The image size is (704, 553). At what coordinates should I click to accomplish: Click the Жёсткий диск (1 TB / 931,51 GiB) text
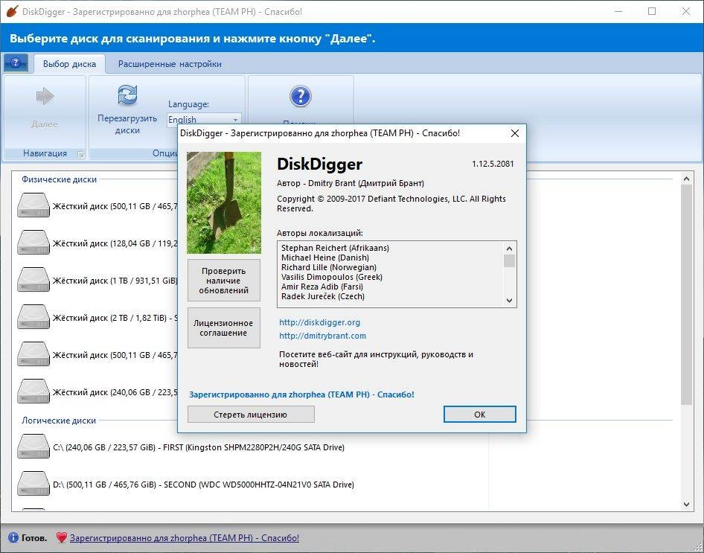coord(115,281)
